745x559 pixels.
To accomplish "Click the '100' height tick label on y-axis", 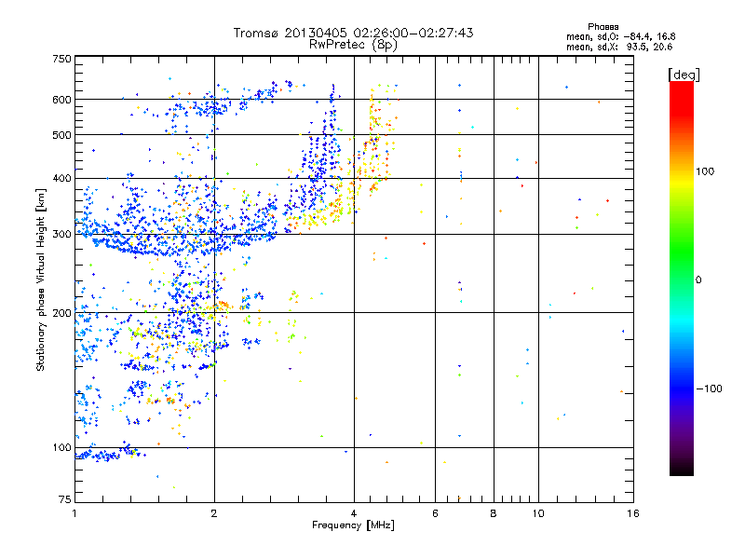I will click(x=61, y=447).
